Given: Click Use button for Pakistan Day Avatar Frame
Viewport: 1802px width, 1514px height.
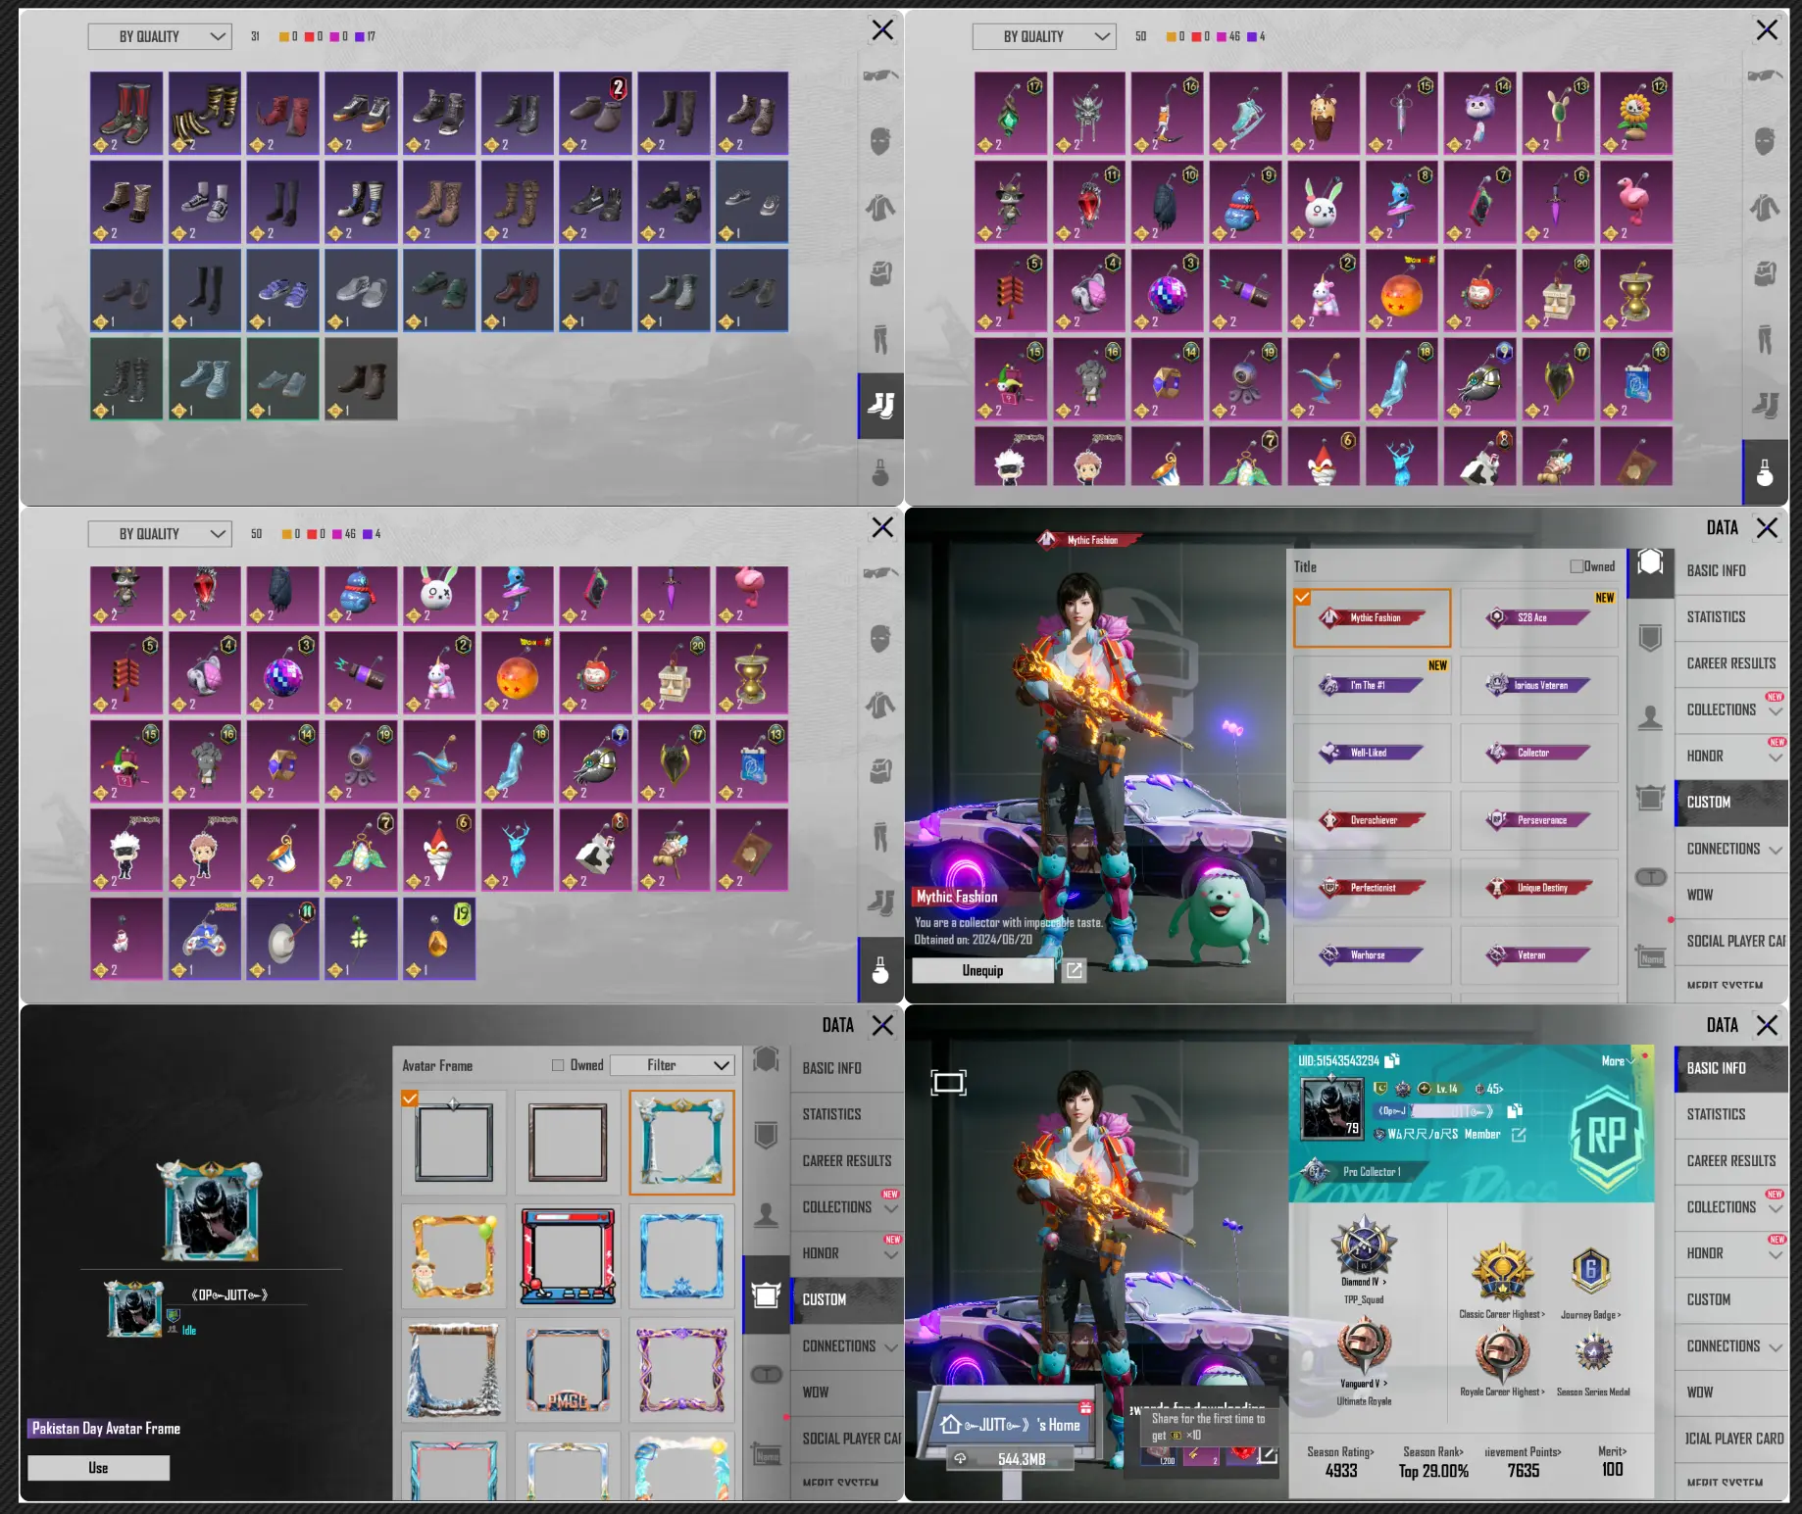Looking at the screenshot, I should click(98, 1467).
